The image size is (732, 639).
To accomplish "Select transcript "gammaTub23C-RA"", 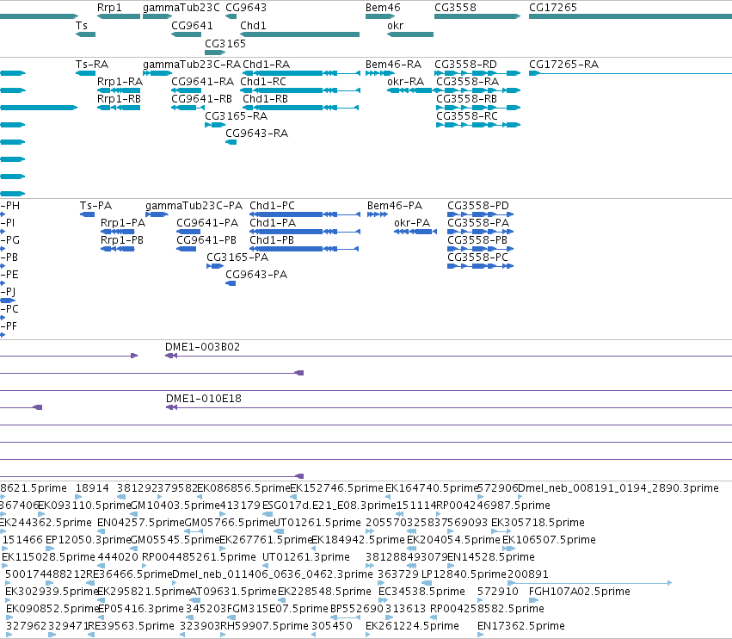I will tap(192, 64).
